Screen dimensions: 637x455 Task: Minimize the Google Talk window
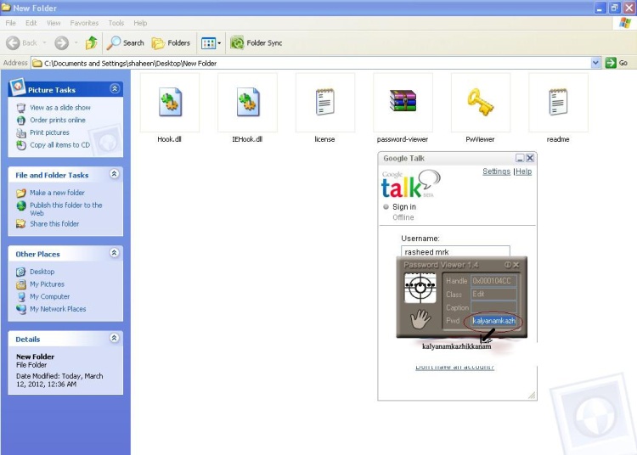520,158
